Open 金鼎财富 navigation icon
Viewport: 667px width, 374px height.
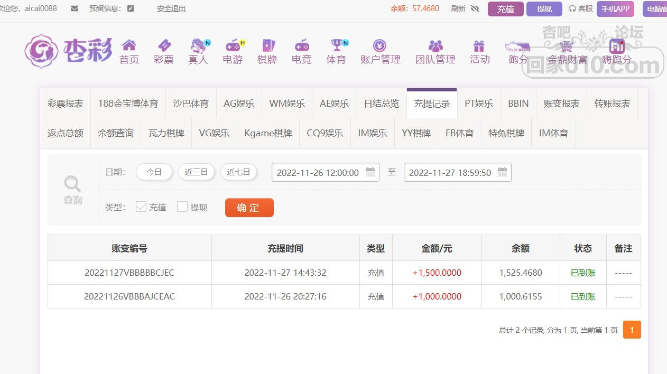(566, 46)
